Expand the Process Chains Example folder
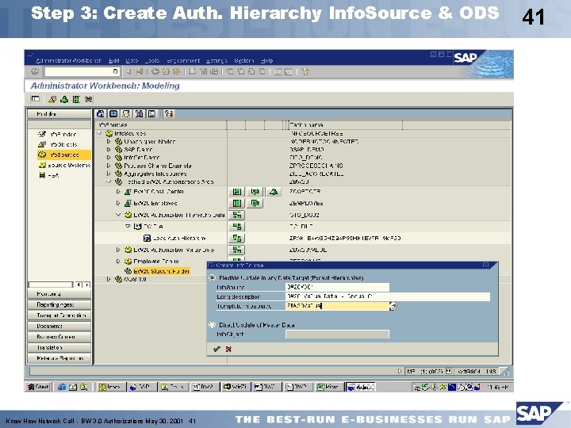Image resolution: width=571 pixels, height=428 pixels. 109,166
